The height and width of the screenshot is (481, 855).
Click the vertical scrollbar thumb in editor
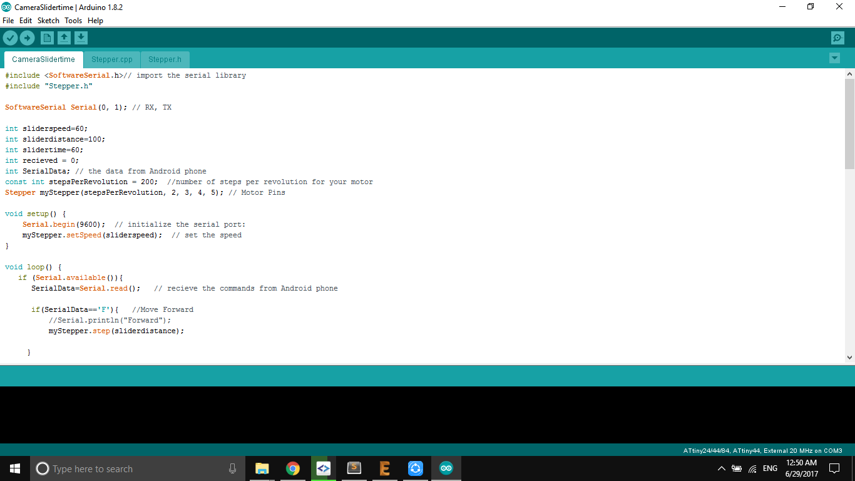point(849,124)
